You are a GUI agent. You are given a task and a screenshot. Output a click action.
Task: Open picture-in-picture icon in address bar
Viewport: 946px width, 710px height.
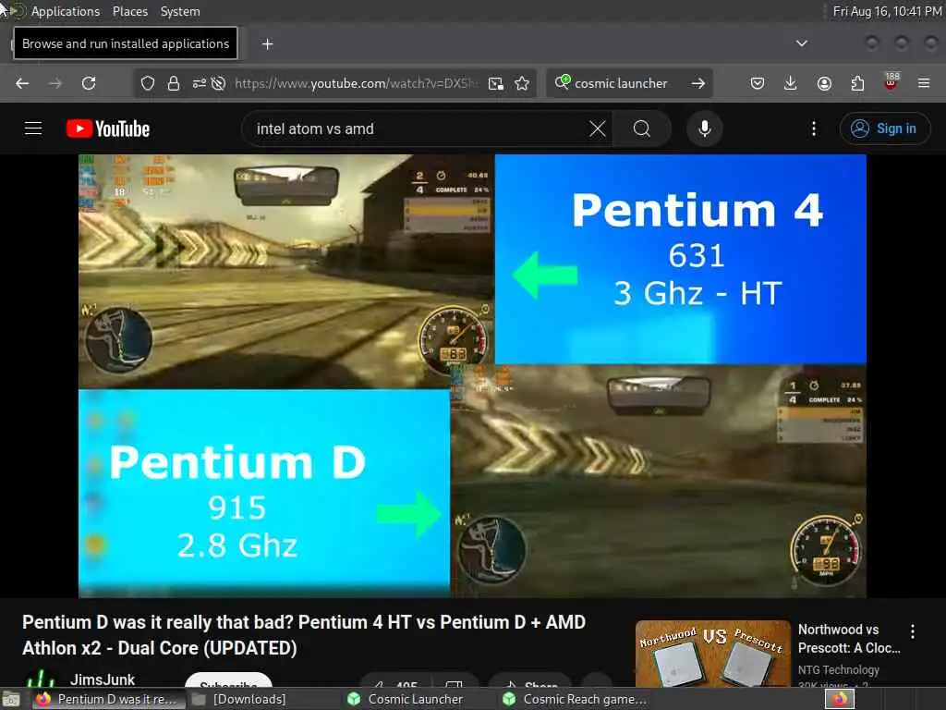pos(496,83)
